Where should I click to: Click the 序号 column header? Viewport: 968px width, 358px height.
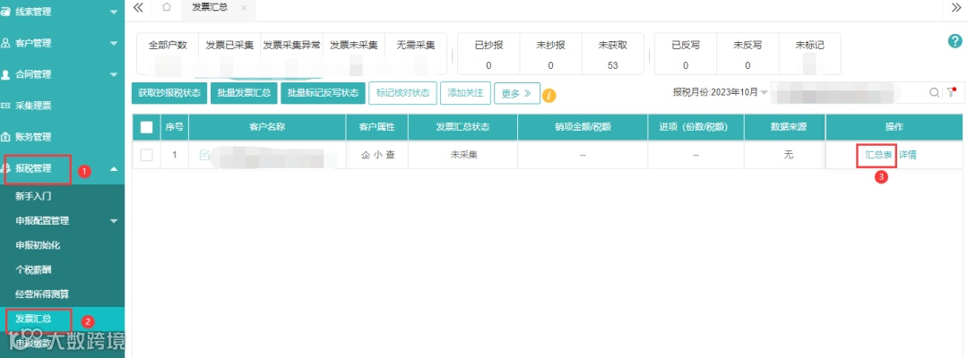click(x=175, y=127)
